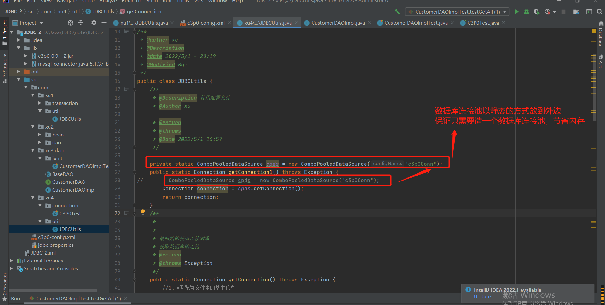
Task: Switch to the CustomerDAOImpl.java tab
Action: click(x=338, y=23)
